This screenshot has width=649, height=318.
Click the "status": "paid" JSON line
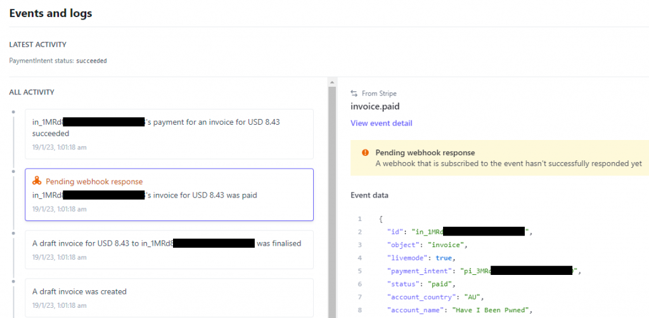coord(421,284)
